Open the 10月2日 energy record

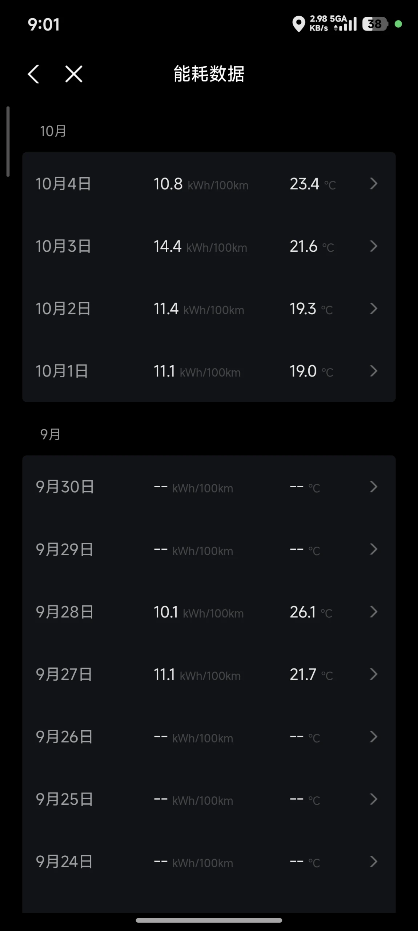point(209,309)
